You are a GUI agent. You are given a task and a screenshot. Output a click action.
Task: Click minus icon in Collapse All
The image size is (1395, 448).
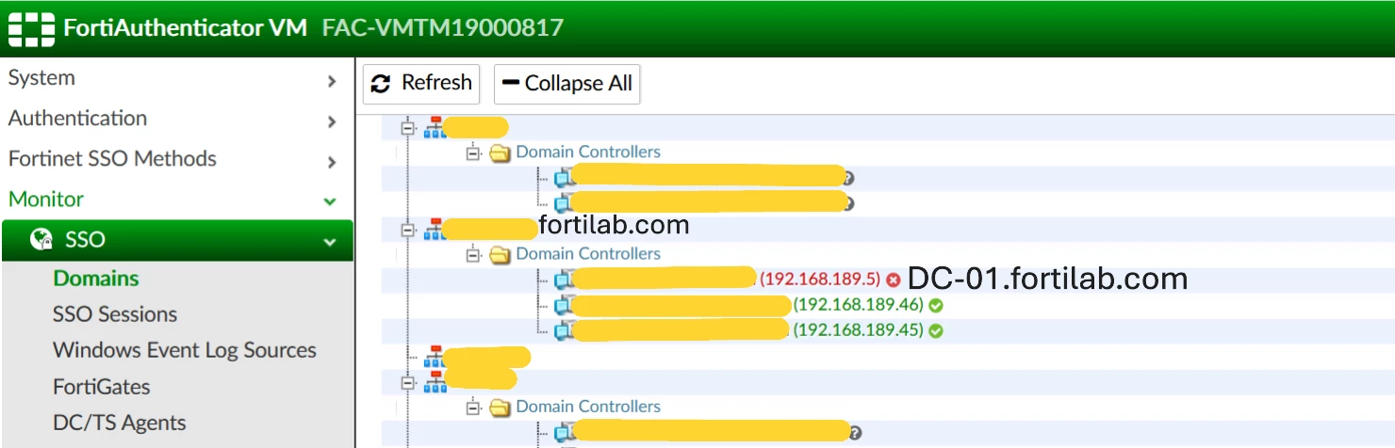pyautogui.click(x=511, y=83)
